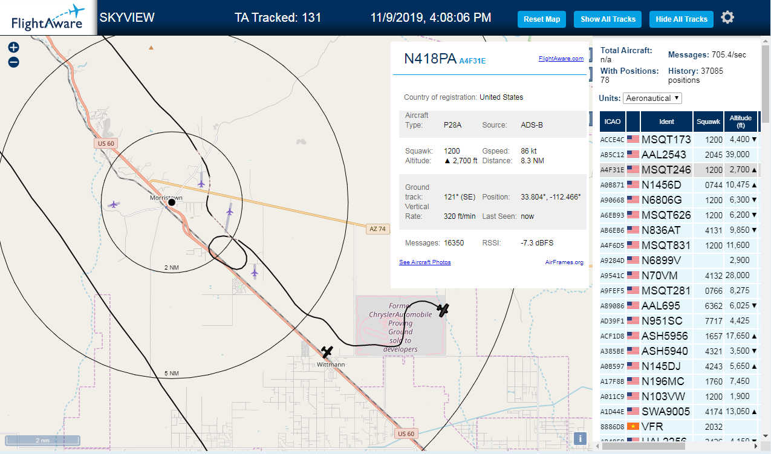Select the purple aircraft on the 2 NM ring
Screen dimensions: 771x454
(x=255, y=273)
